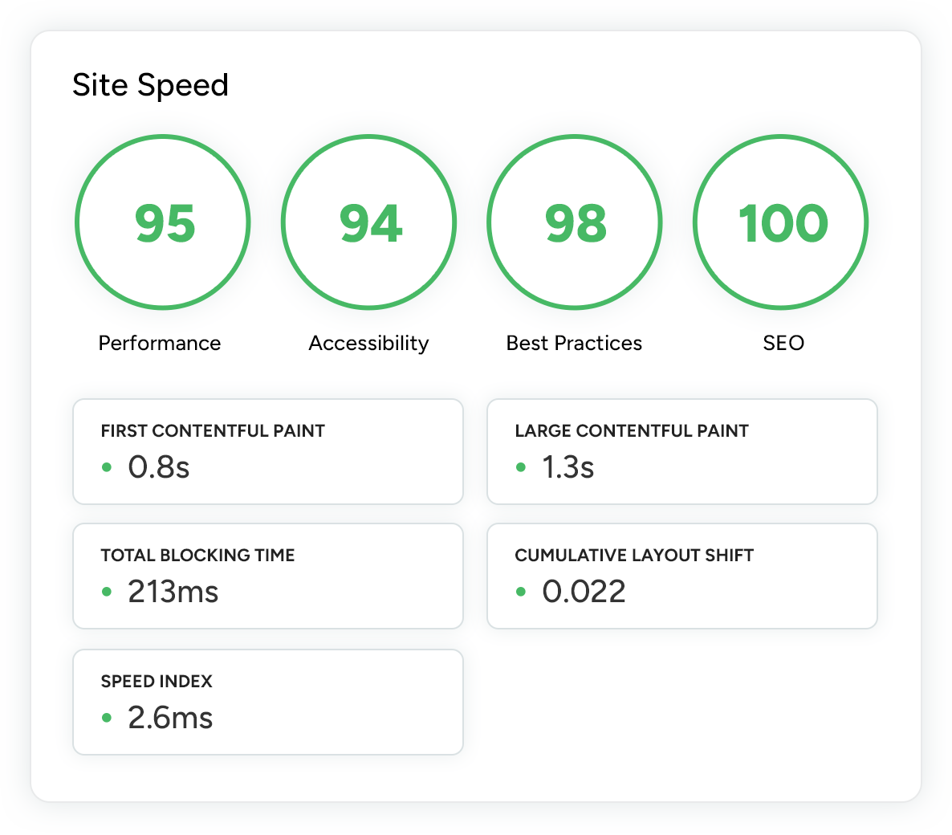Screen dimensions: 952x835
Task: Select the Speed Index card title
Action: [157, 682]
